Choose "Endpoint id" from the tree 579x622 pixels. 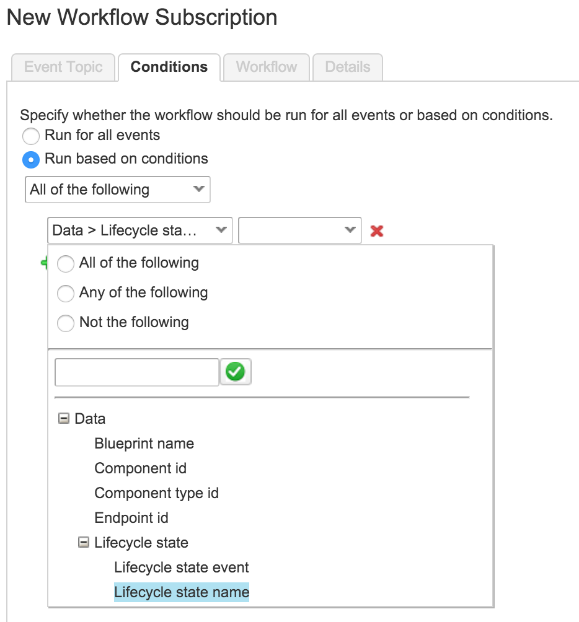pyautogui.click(x=131, y=518)
